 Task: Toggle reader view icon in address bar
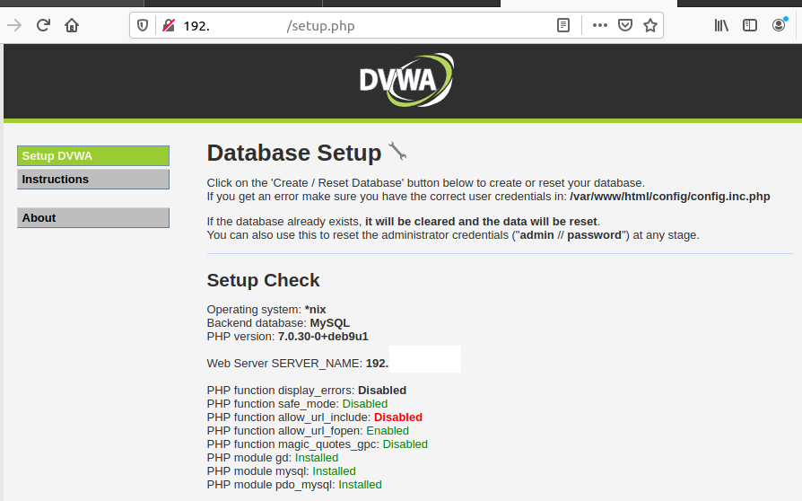[x=563, y=25]
